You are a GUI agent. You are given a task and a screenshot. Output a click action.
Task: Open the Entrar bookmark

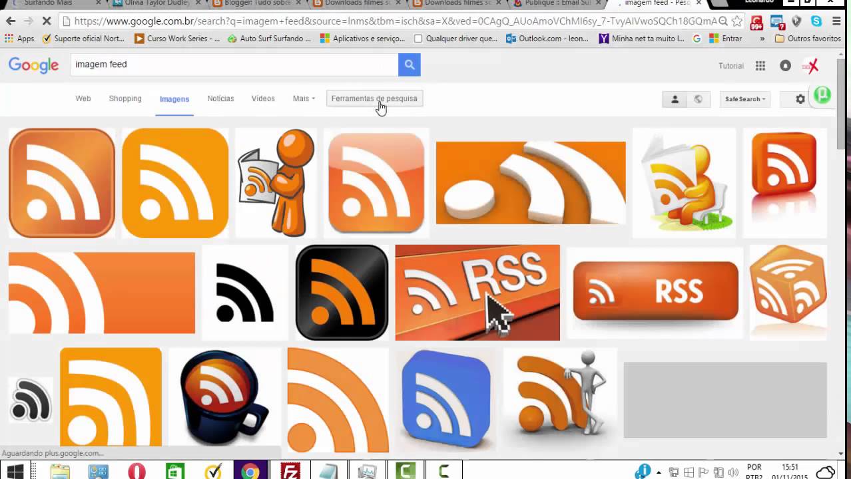(726, 39)
